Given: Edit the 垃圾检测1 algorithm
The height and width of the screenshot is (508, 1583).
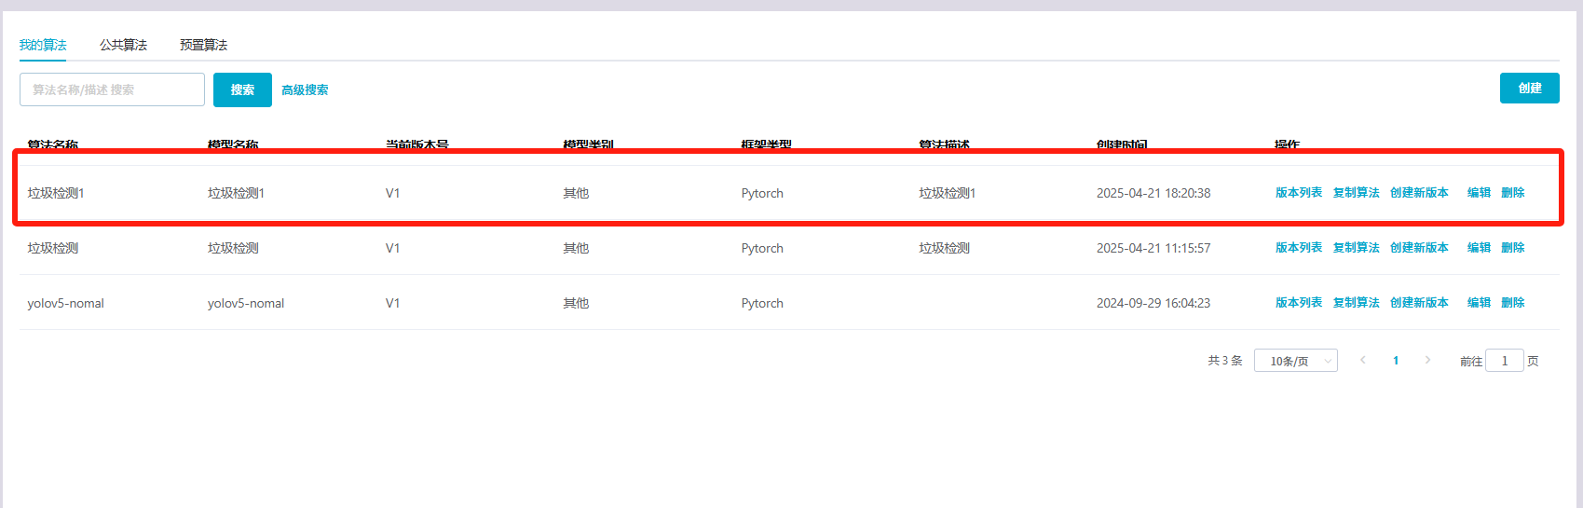Looking at the screenshot, I should tap(1479, 193).
